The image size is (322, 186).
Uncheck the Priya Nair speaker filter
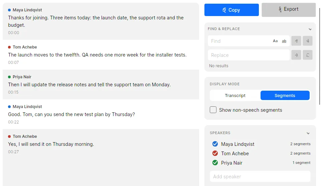tap(215, 163)
